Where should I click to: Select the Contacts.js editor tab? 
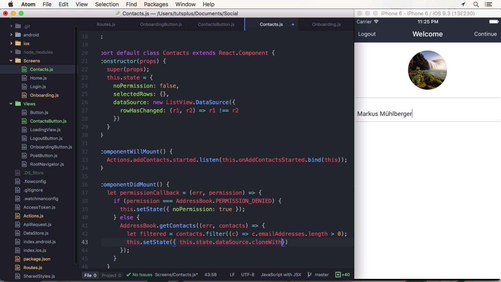click(271, 24)
